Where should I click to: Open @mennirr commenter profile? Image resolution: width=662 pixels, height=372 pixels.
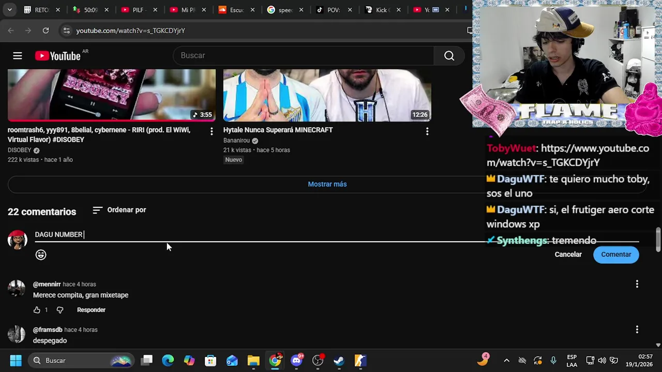pos(47,284)
